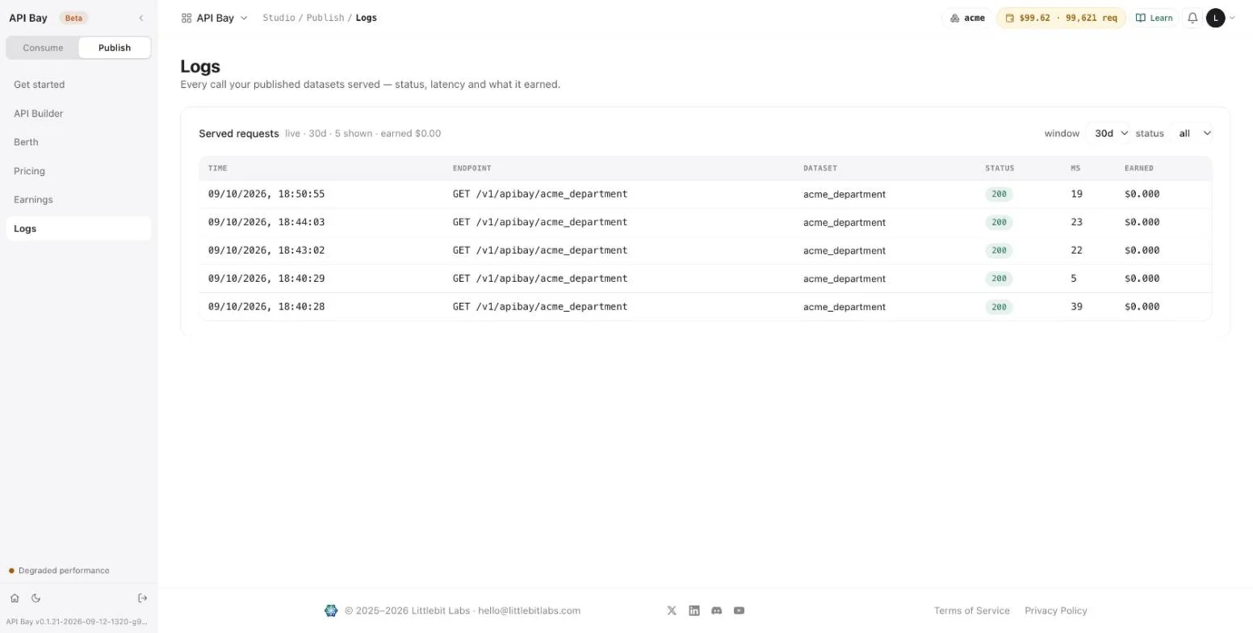The width and height of the screenshot is (1253, 633).
Task: Switch to the Consume mode
Action: [43, 48]
